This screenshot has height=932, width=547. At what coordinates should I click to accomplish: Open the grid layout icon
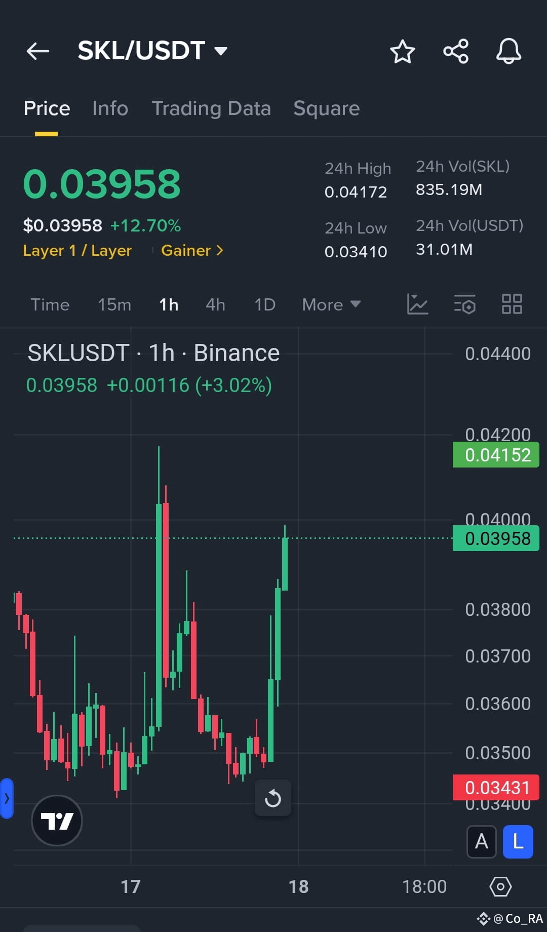click(512, 304)
